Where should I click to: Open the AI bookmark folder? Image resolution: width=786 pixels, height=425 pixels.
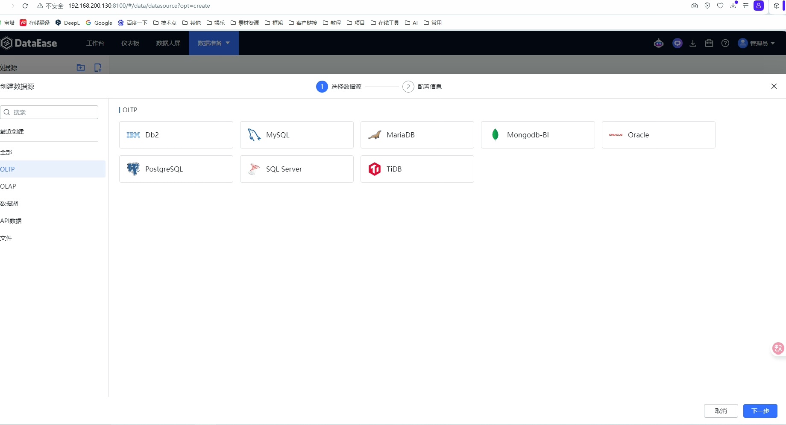pyautogui.click(x=411, y=23)
